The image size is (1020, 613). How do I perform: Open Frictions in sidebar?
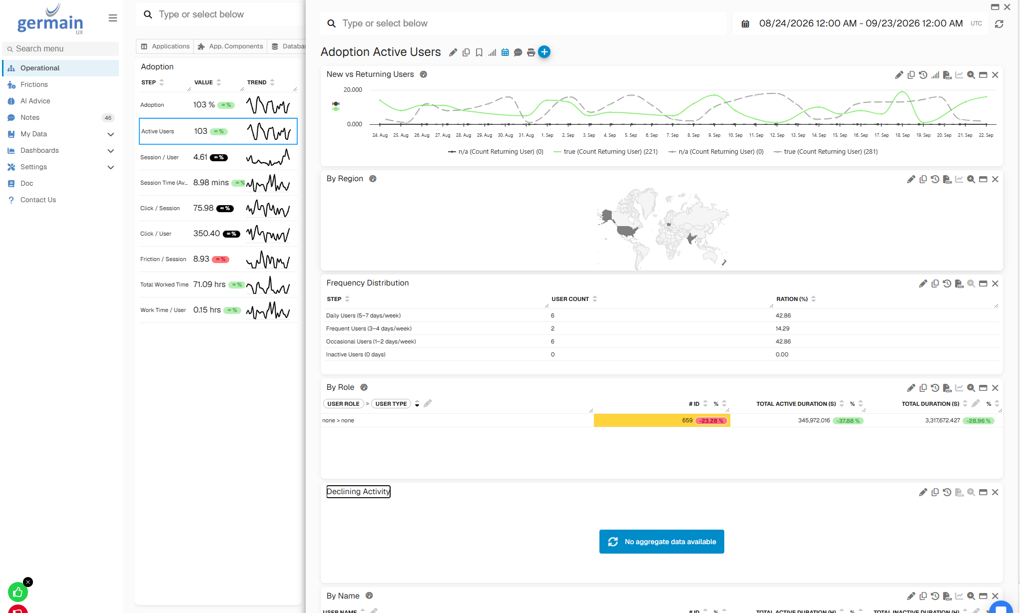60,85
